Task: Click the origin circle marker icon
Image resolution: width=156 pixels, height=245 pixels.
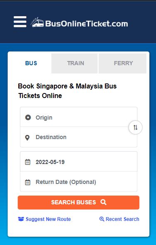Action: [28, 118]
